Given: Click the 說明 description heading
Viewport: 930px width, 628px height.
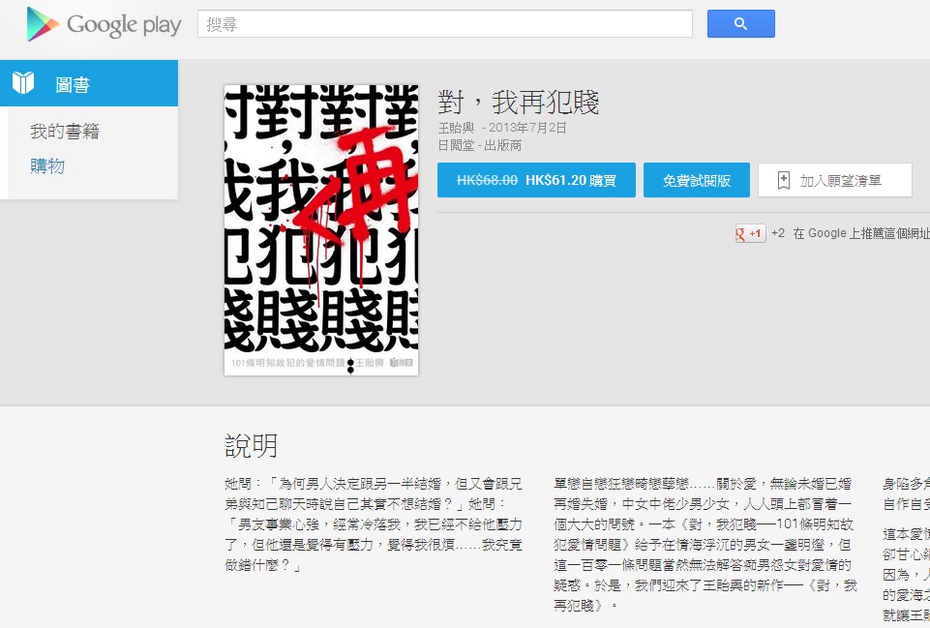Looking at the screenshot, I should (x=252, y=445).
